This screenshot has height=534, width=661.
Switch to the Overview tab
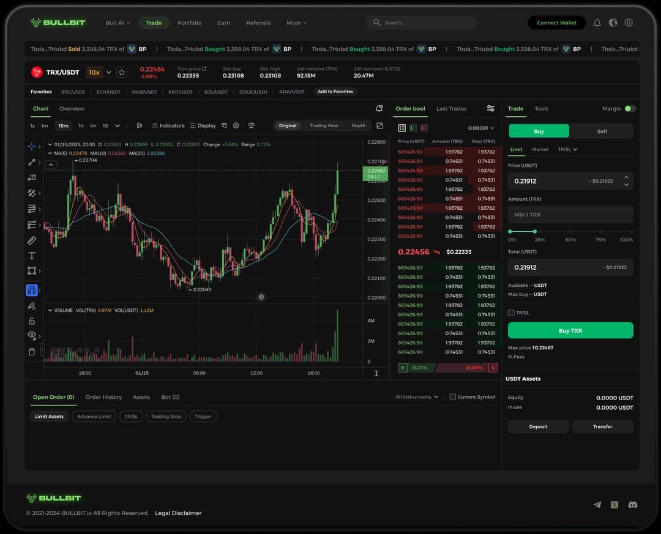click(x=72, y=109)
